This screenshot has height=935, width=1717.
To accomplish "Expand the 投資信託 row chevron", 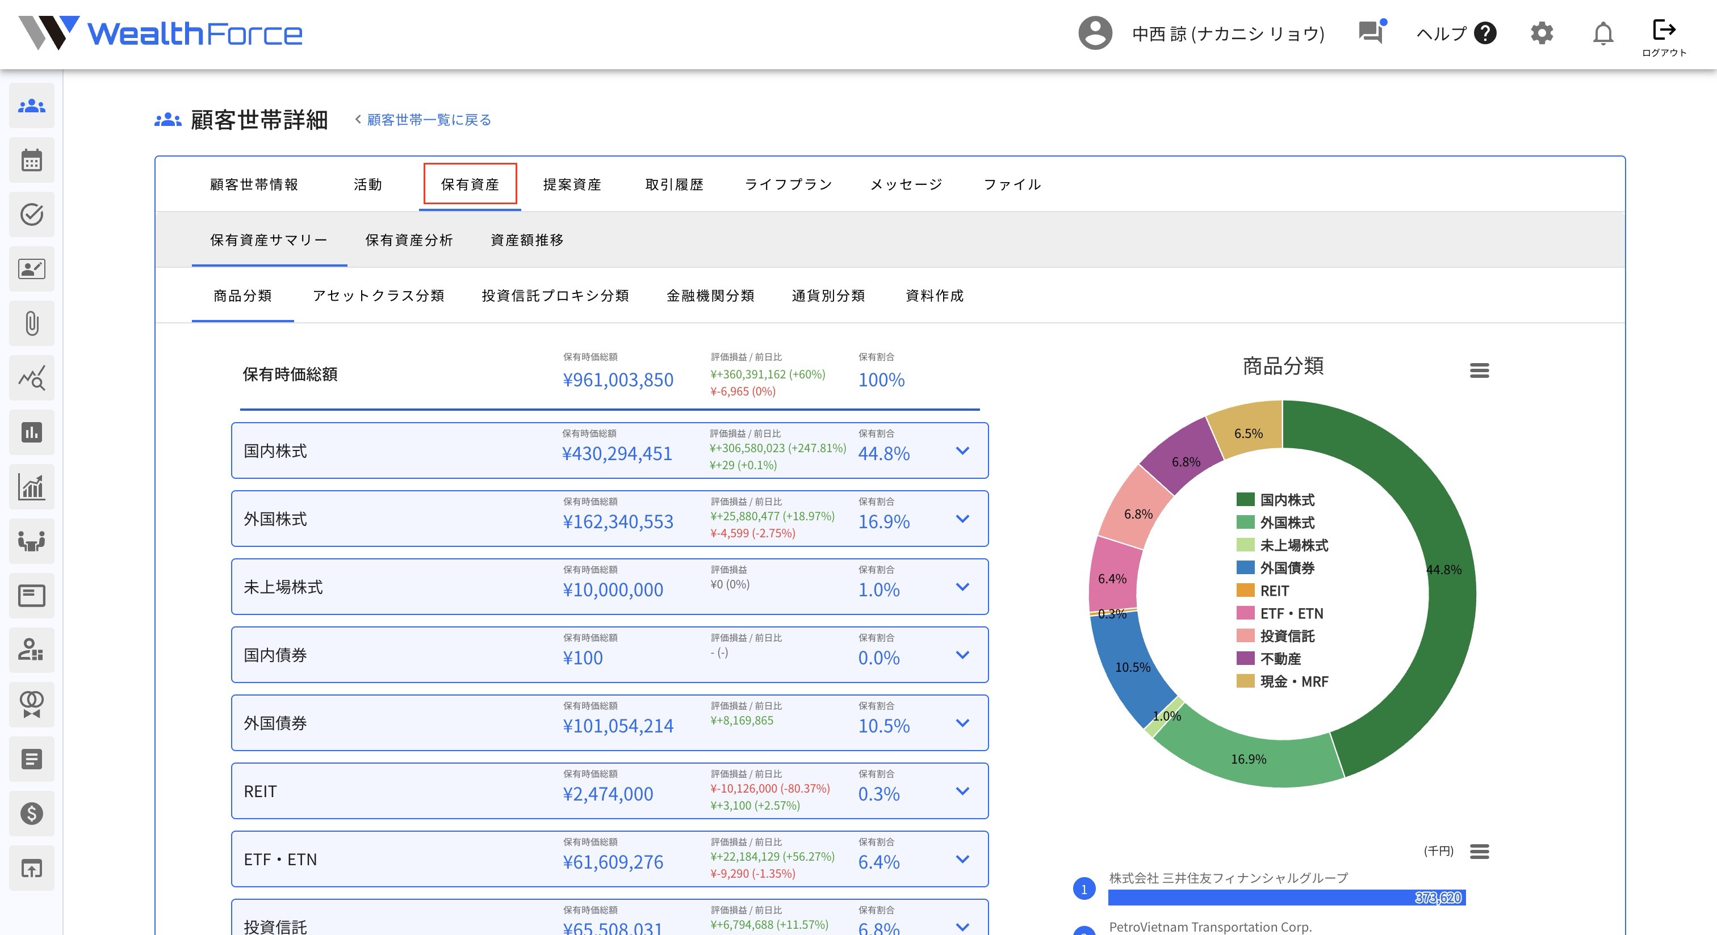I will [962, 927].
